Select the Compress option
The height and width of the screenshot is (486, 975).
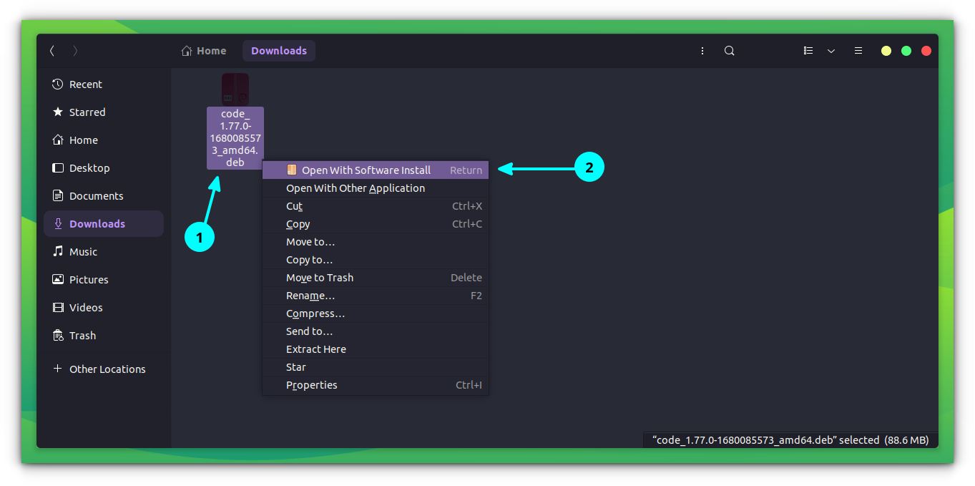(315, 313)
